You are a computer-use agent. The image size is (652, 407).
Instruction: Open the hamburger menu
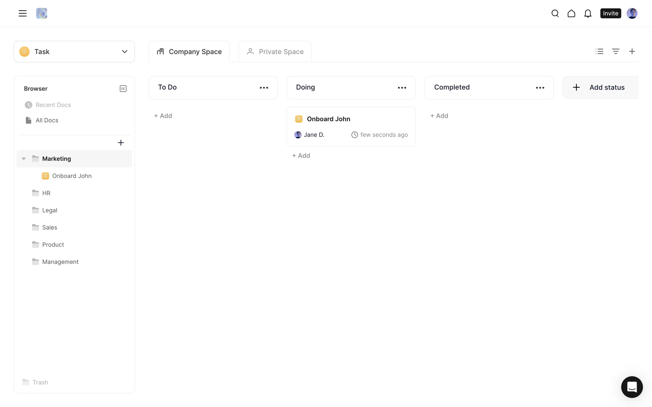(22, 13)
